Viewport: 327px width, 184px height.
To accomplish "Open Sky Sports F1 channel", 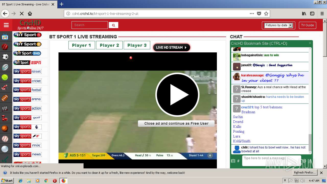I will 28,136.
